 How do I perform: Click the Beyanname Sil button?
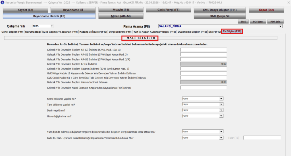pos(73,10)
